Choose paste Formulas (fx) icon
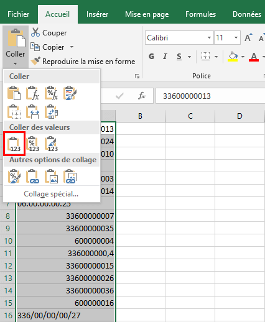This screenshot has width=265, height=322. pos(33,93)
